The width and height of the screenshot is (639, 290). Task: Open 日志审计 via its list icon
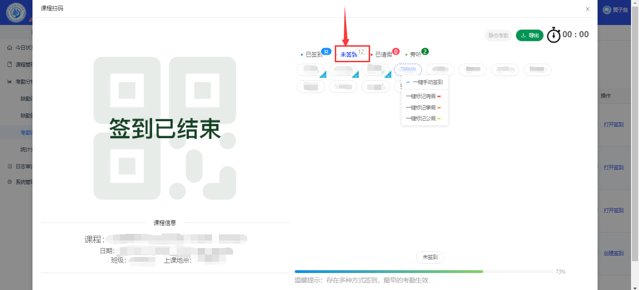[9, 166]
